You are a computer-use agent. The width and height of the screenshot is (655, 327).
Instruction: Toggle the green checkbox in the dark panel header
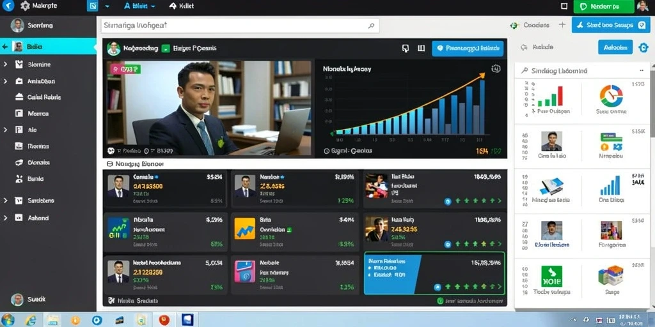[166, 49]
